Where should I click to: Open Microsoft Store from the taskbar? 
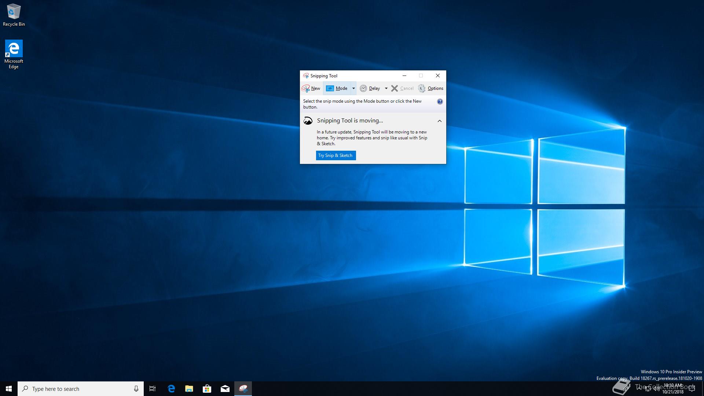click(x=207, y=389)
